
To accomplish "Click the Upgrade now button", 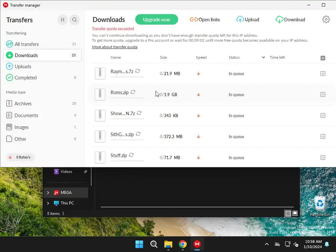I will (x=157, y=19).
